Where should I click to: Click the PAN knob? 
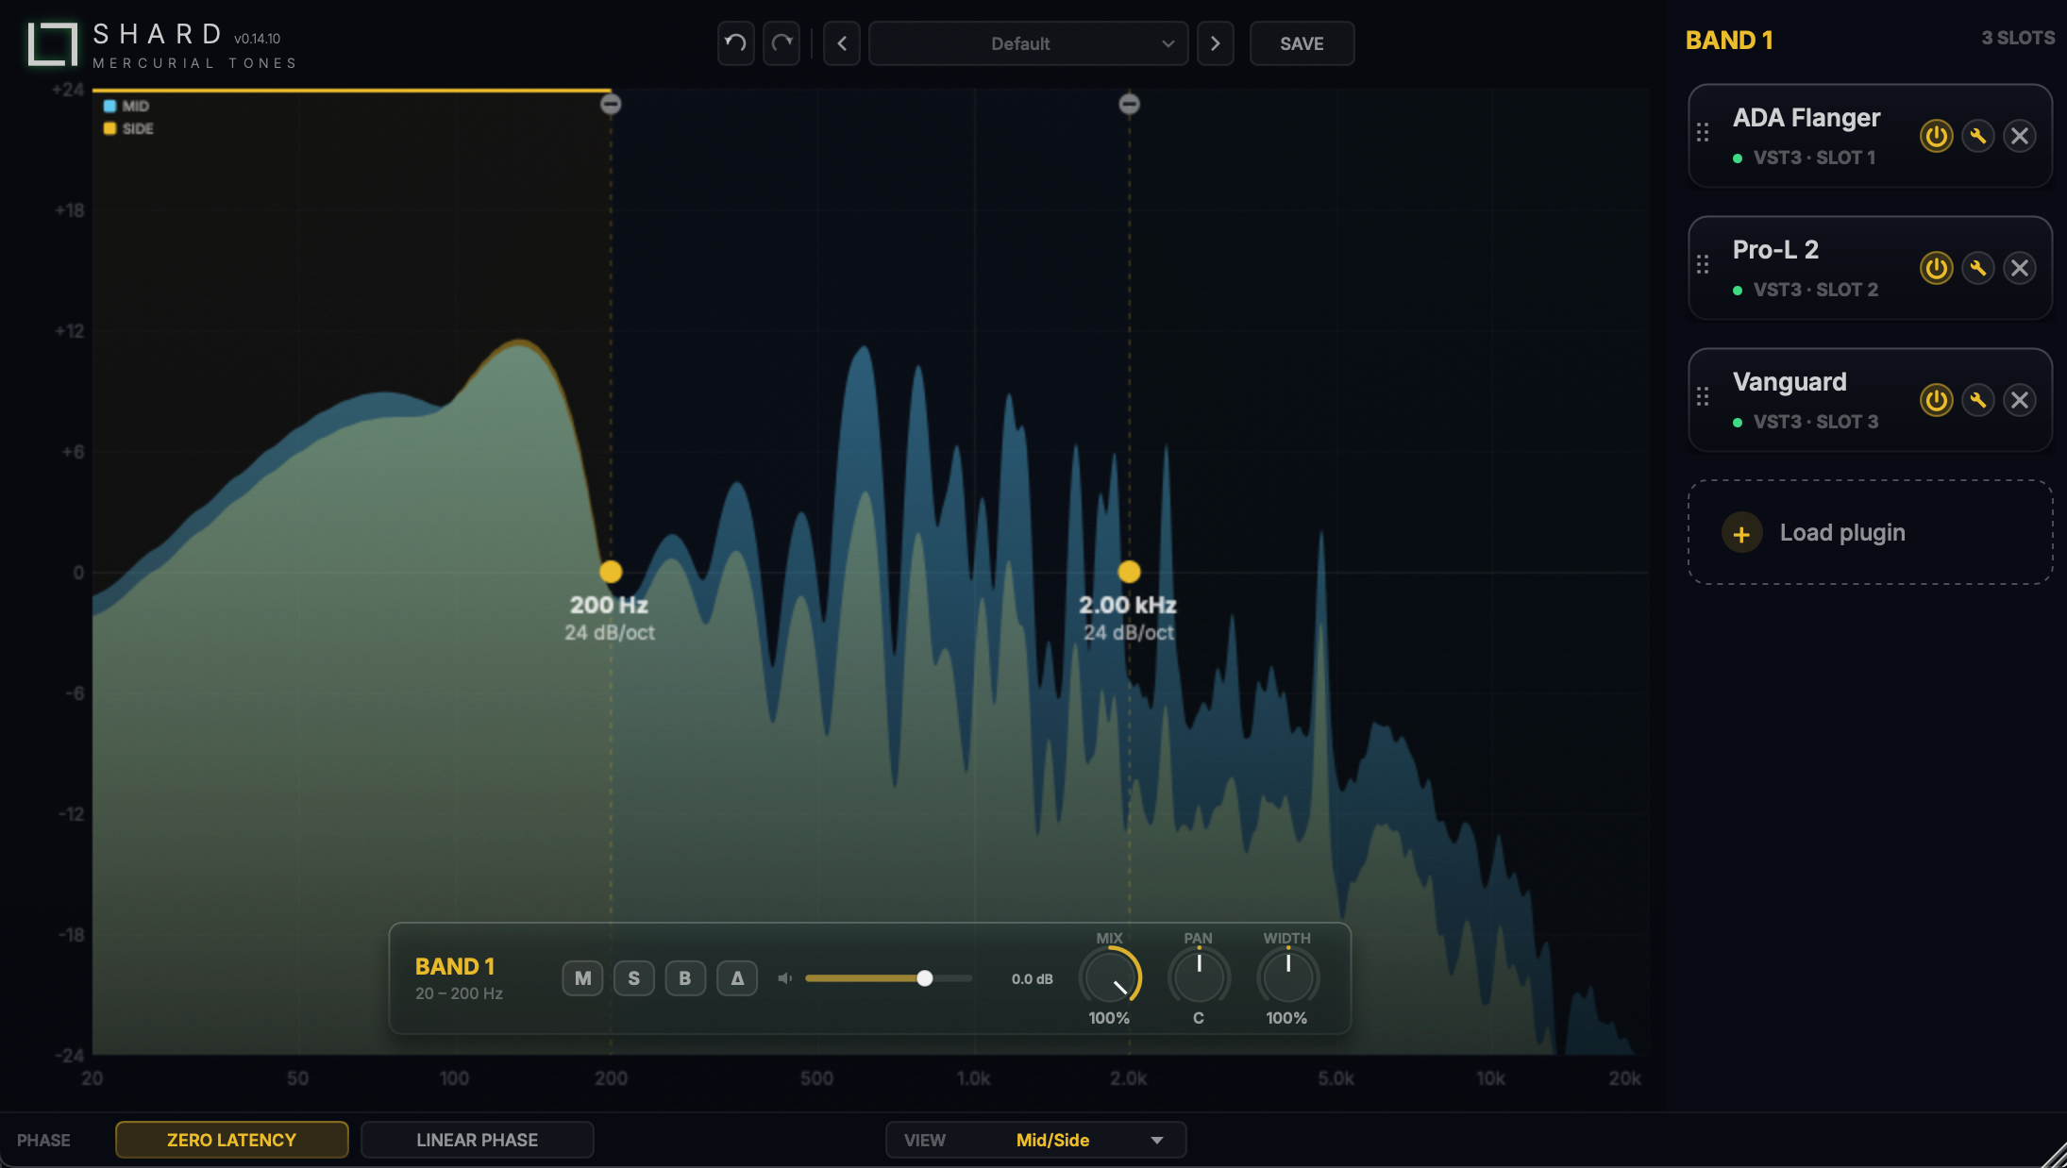point(1199,977)
